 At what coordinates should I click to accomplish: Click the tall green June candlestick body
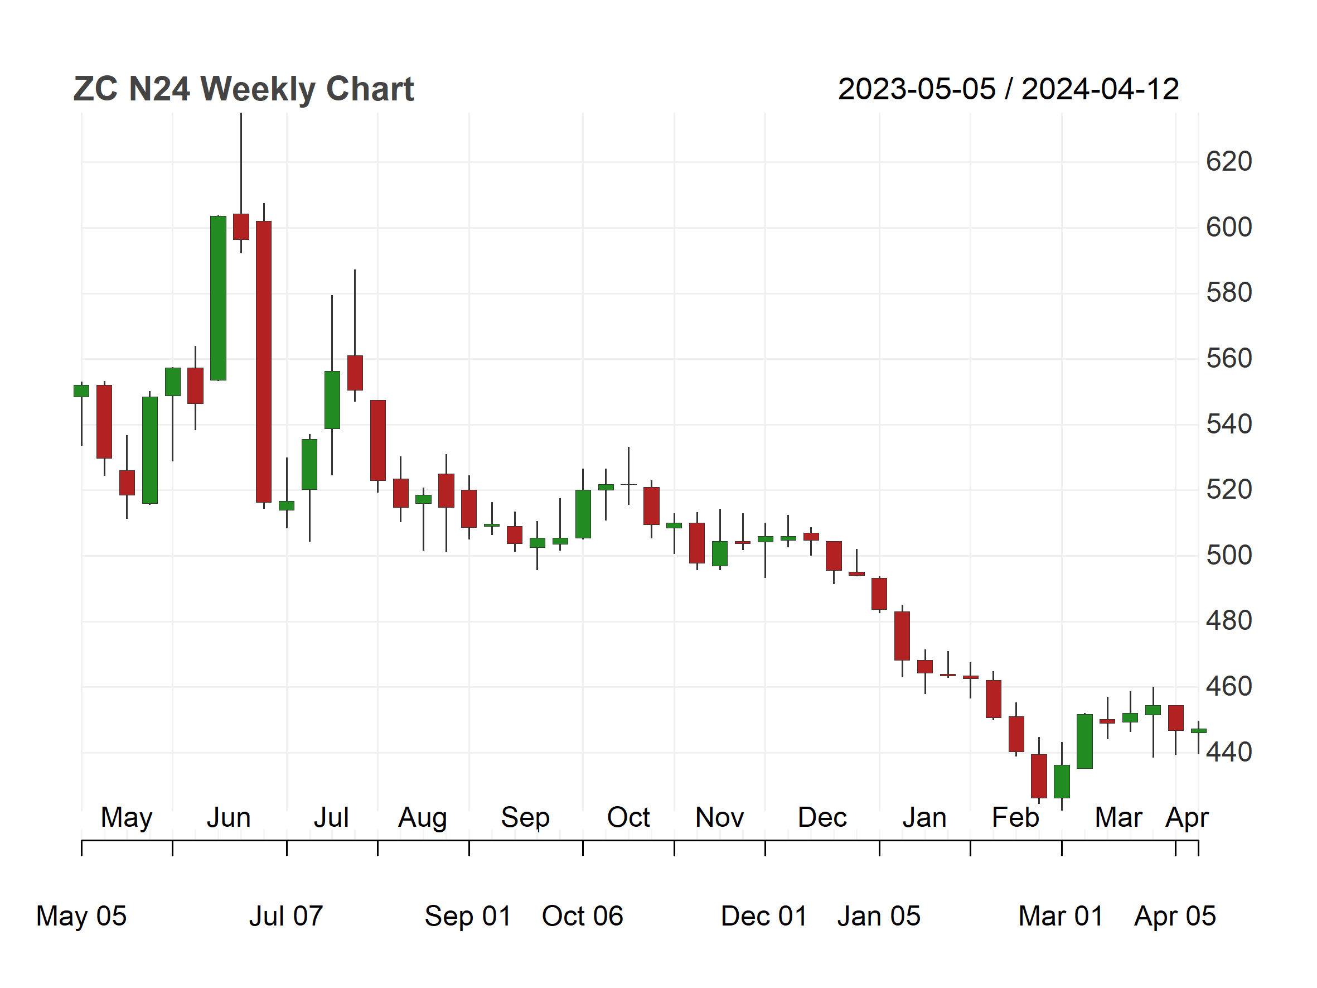218,298
